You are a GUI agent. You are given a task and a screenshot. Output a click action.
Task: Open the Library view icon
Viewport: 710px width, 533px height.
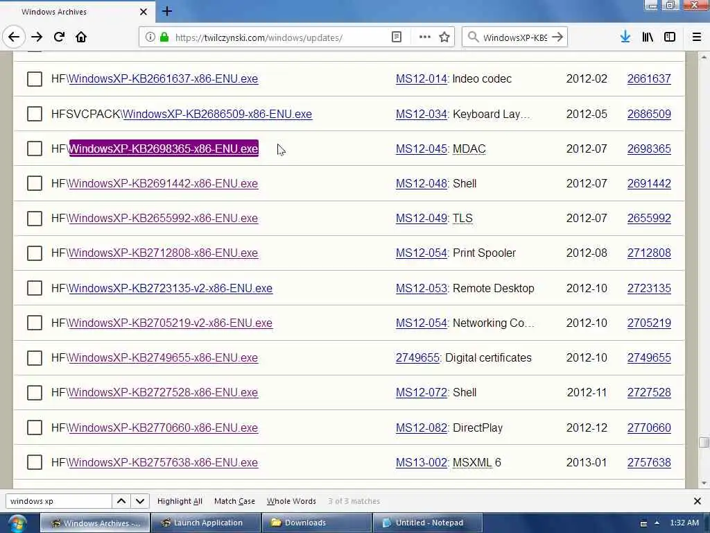coord(648,37)
